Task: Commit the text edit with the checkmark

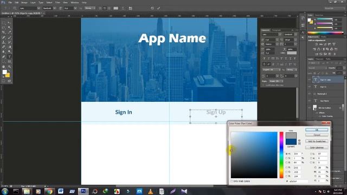Action: point(158,8)
